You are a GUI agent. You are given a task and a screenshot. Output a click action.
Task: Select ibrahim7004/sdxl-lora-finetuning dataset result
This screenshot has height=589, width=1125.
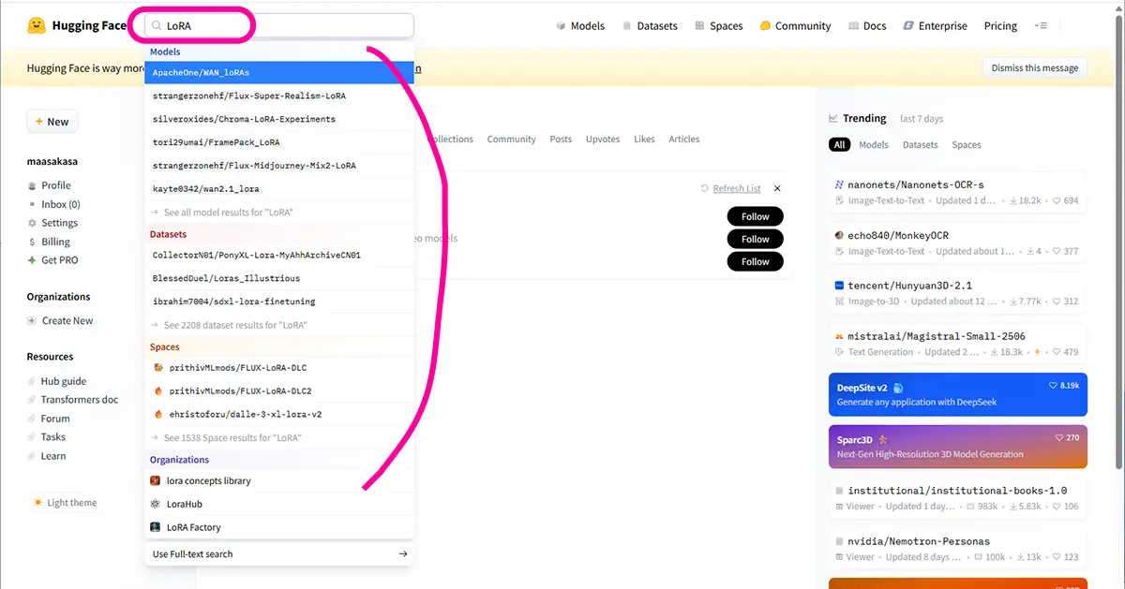(279, 302)
